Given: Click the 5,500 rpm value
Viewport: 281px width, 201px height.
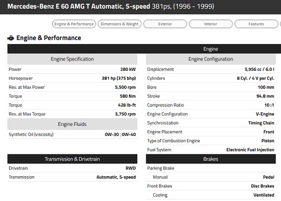Looking at the screenshot, I should coord(125,87).
